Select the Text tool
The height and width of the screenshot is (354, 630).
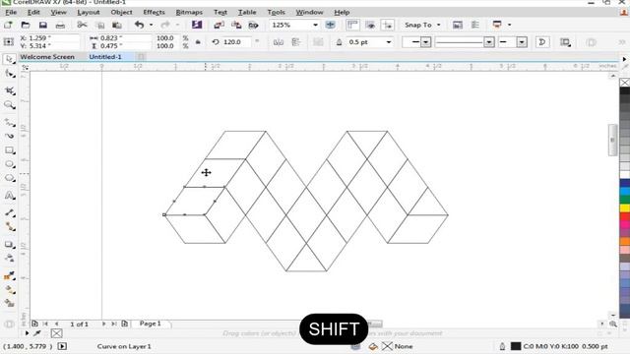click(x=9, y=196)
